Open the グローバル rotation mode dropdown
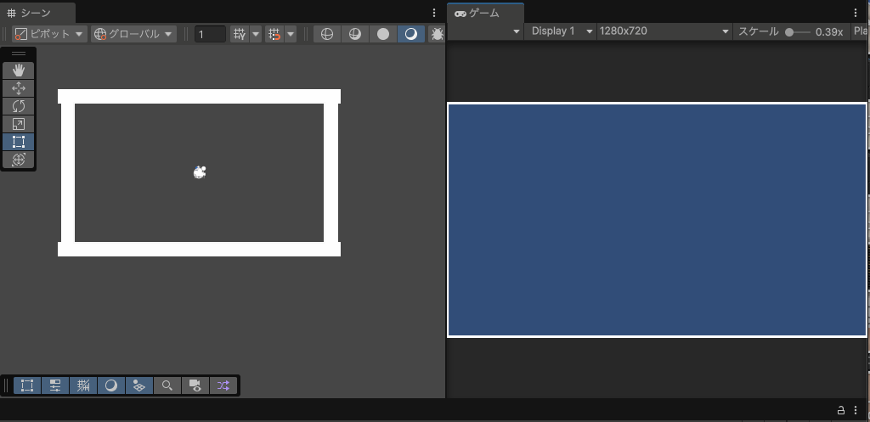 point(133,34)
